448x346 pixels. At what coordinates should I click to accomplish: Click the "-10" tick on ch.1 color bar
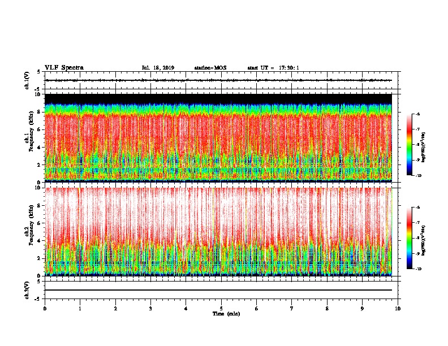(419, 176)
